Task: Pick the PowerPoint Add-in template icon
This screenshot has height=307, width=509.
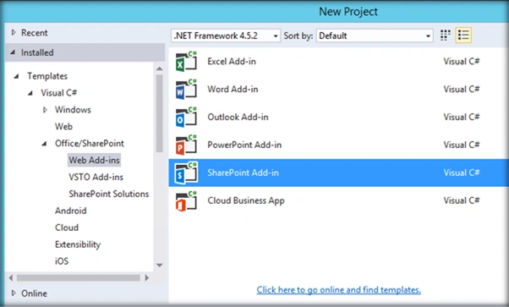Action: pyautogui.click(x=186, y=145)
